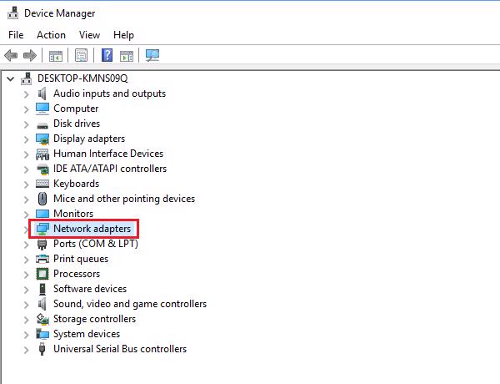Expand the Audio inputs and outputs node
Viewport: 500px width, 384px height.
tap(27, 93)
